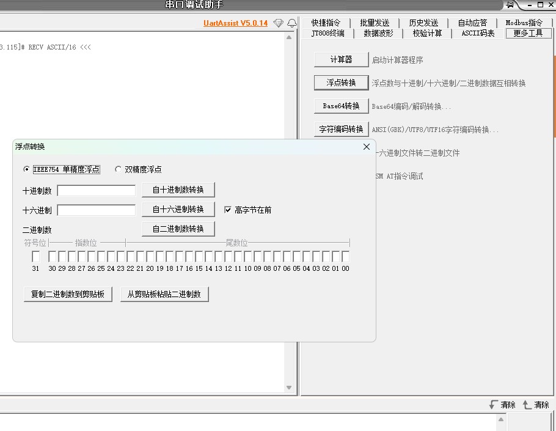Click the diamond icon next to UartAssist version

279,23
